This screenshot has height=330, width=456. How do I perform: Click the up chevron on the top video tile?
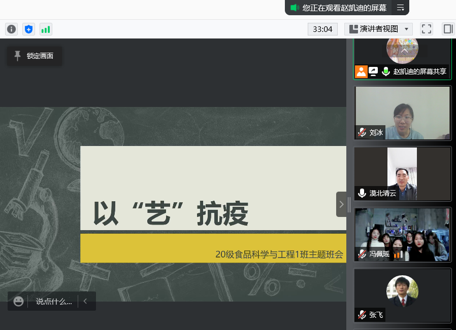click(404, 51)
